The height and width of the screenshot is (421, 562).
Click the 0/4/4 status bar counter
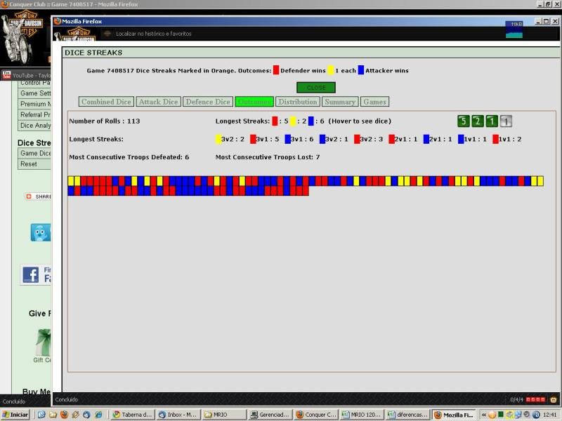click(x=516, y=399)
